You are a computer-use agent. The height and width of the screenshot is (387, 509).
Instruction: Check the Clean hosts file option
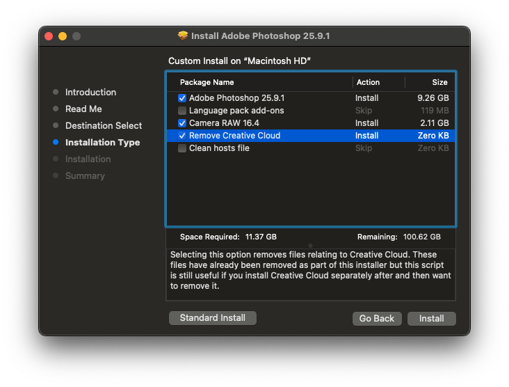pos(182,148)
